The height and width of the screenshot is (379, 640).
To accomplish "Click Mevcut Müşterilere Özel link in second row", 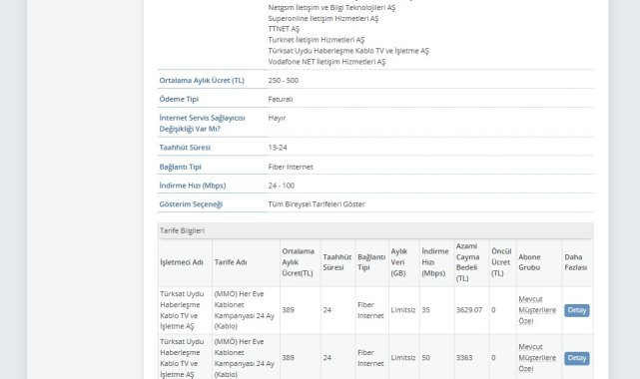I will click(537, 358).
